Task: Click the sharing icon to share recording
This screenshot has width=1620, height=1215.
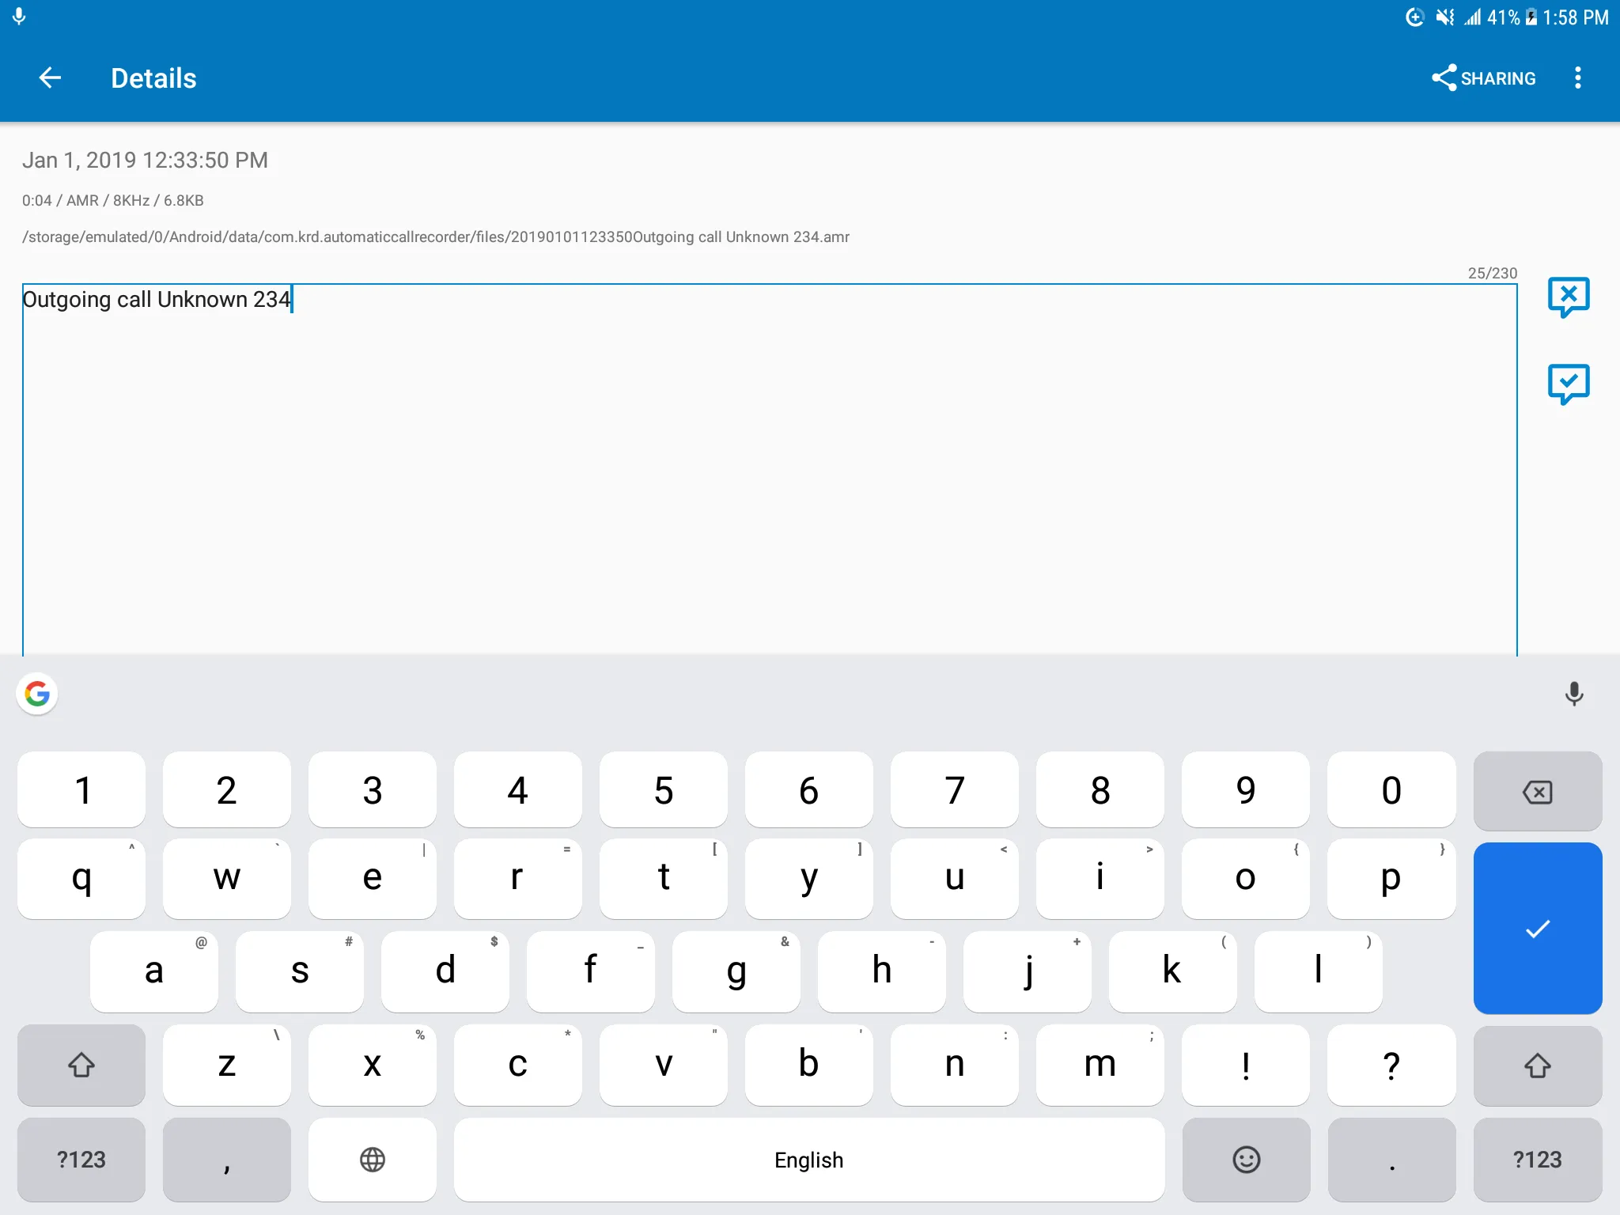Action: tap(1482, 78)
